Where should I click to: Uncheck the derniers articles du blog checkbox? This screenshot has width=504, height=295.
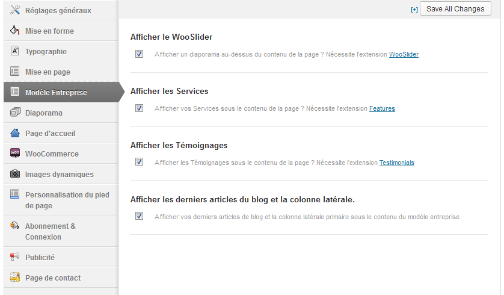(x=140, y=216)
